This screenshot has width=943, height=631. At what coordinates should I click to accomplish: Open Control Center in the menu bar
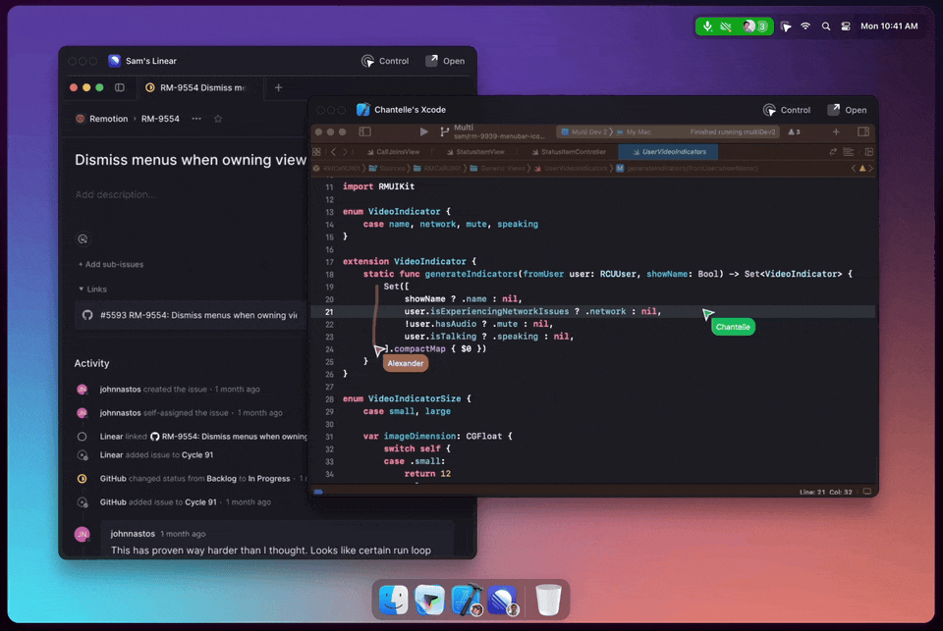coord(846,26)
